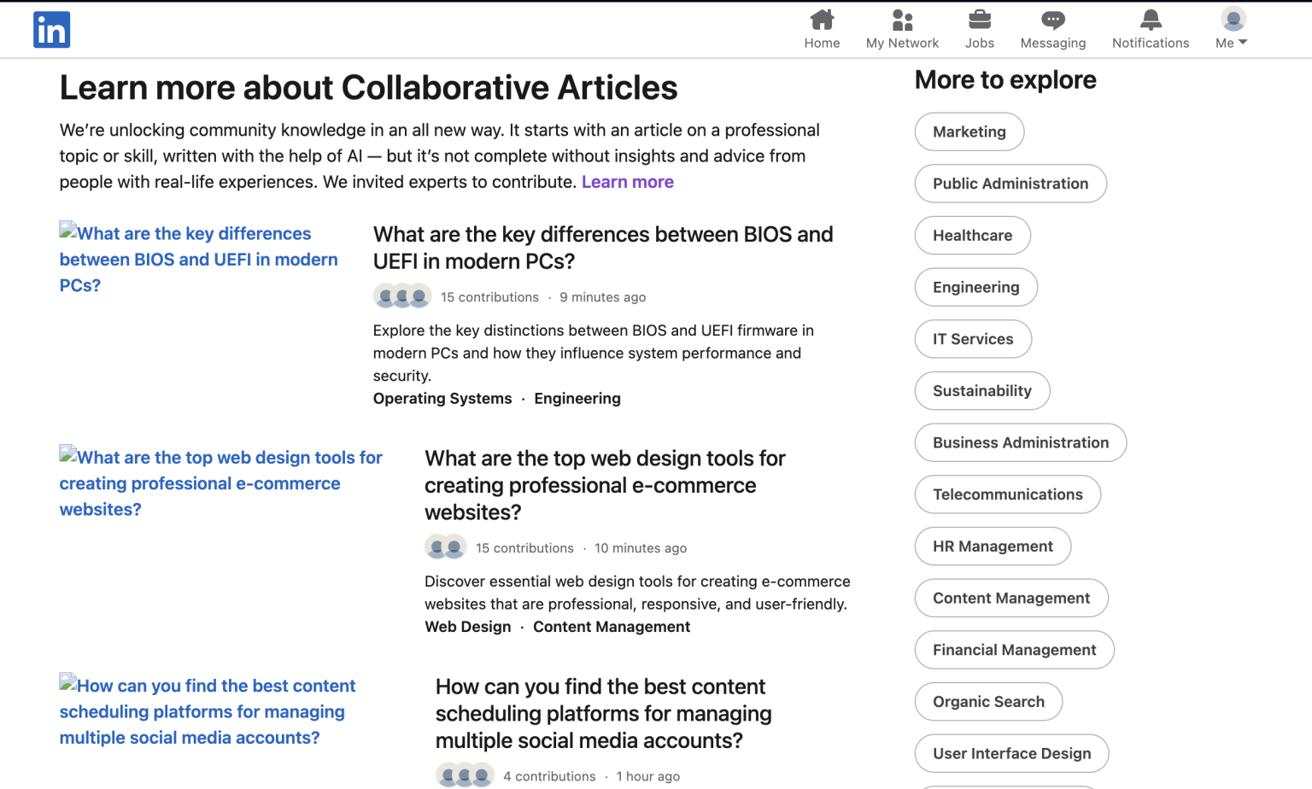Screen dimensions: 1312x789
Task: Click the Operating Systems tag
Action: (442, 399)
